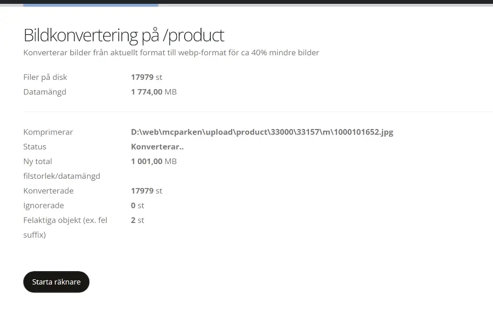Click the 1 001,00 MB value
The image size is (493, 317).
(153, 161)
